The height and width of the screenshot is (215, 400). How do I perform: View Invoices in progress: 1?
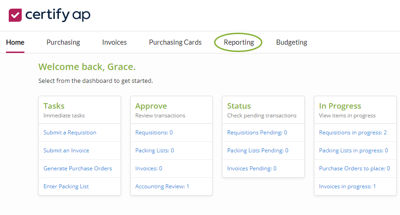[348, 186]
